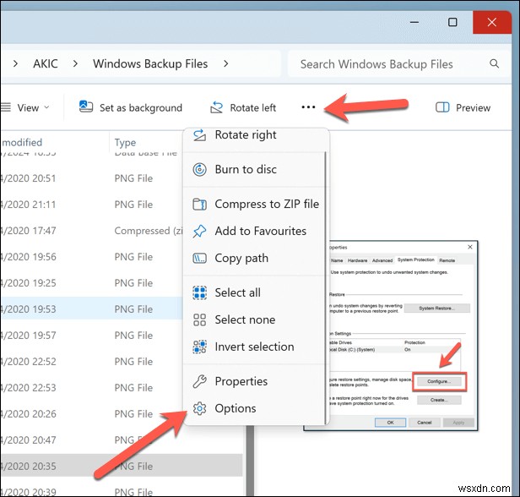This screenshot has height=497, width=520.
Task: Click the Compress to ZIP folder icon
Action: click(199, 204)
